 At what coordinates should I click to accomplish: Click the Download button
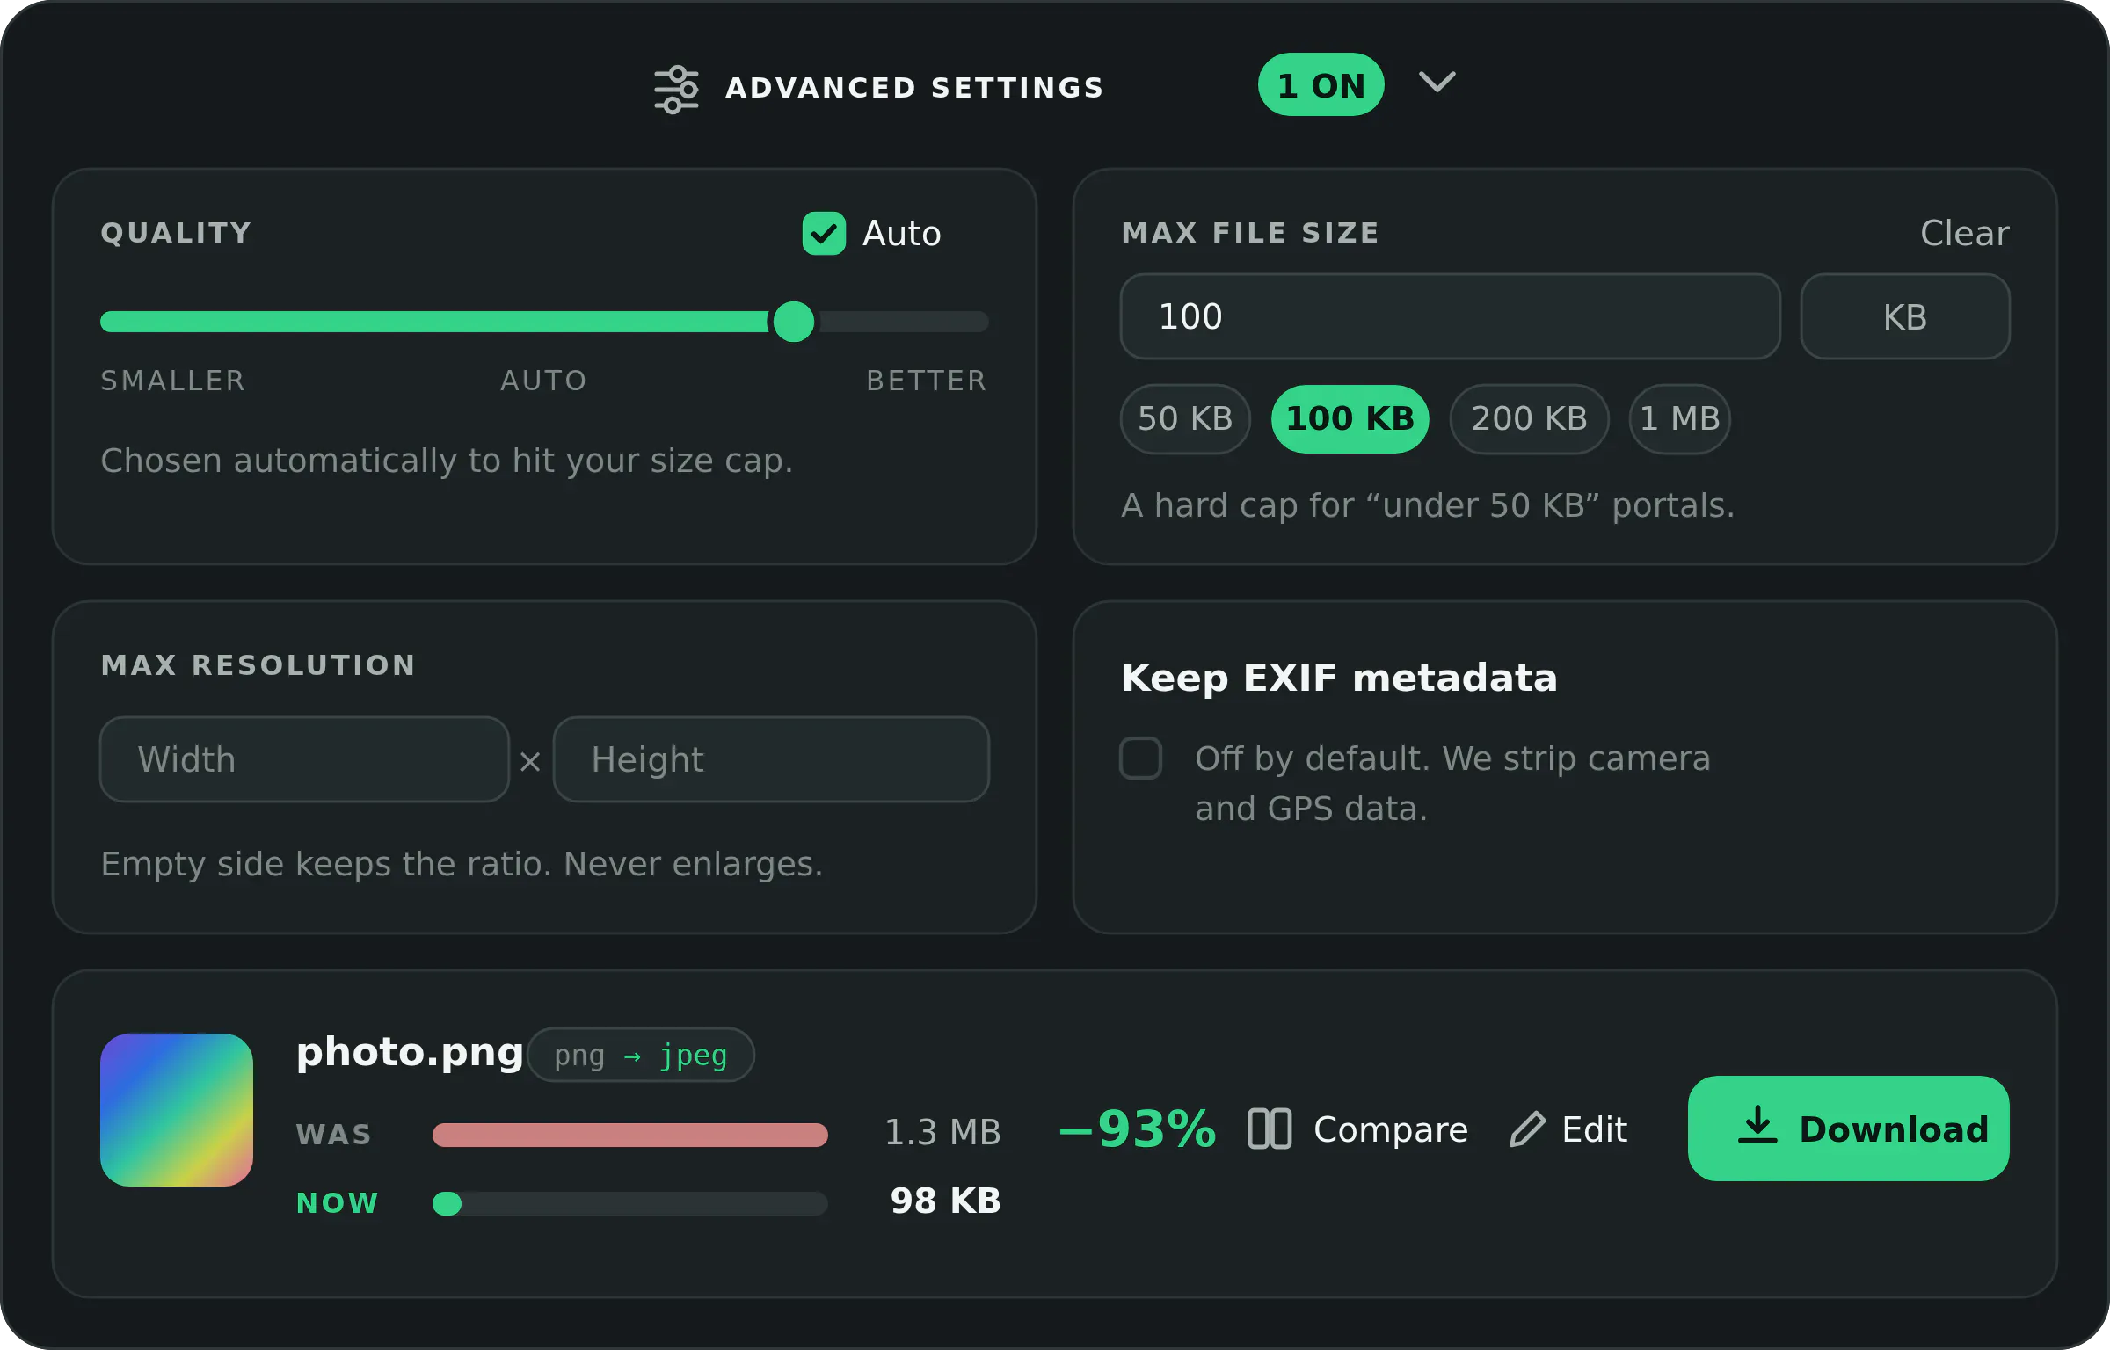coord(1848,1129)
